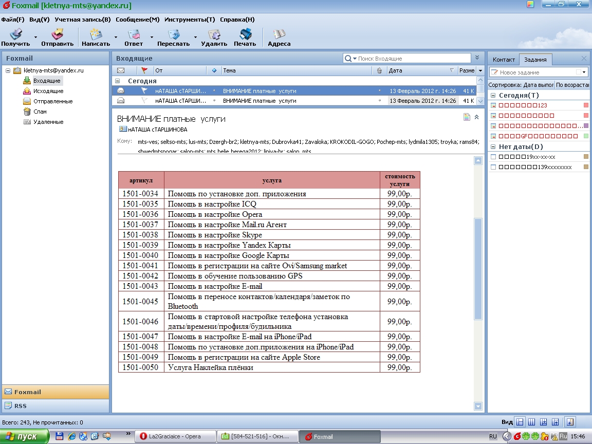Select the first layout view icon in status bar

tap(520, 422)
